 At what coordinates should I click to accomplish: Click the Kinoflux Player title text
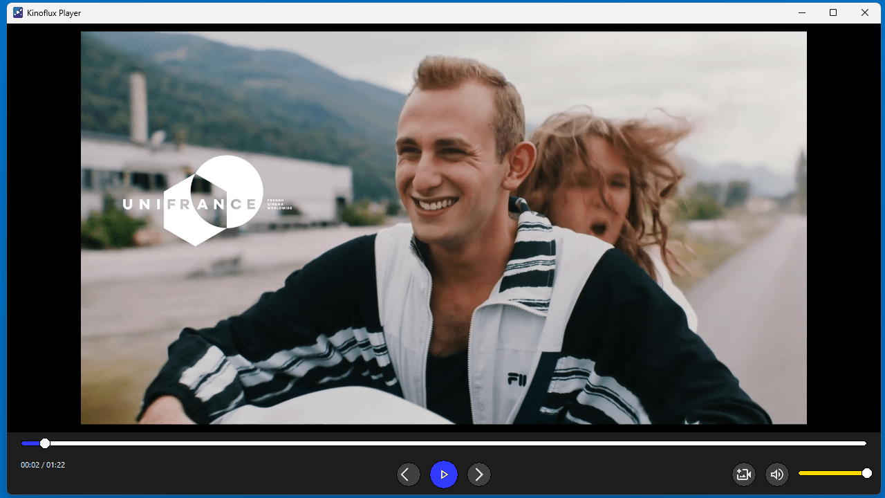(54, 13)
